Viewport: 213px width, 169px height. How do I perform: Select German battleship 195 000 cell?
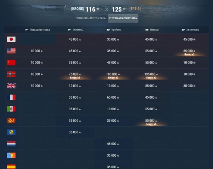tap(151, 74)
